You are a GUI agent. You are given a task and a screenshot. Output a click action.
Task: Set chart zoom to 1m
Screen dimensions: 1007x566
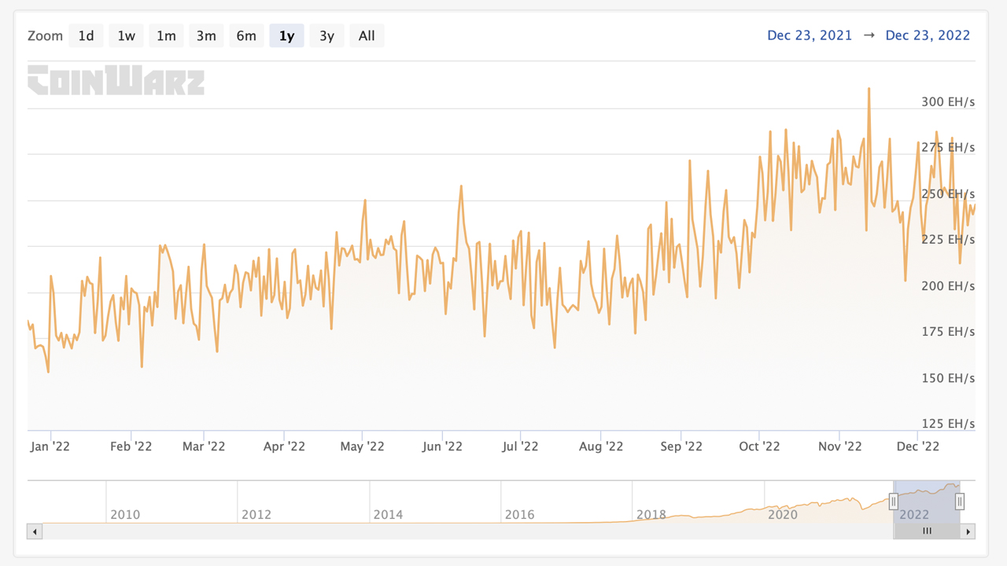166,35
